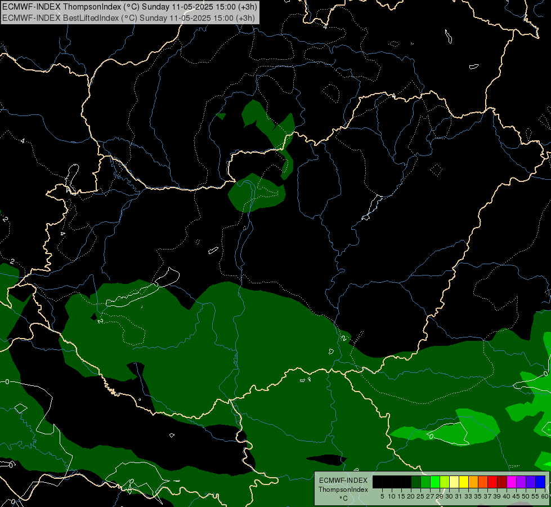
Task: Click legend tick value '29'
Action: [440, 496]
